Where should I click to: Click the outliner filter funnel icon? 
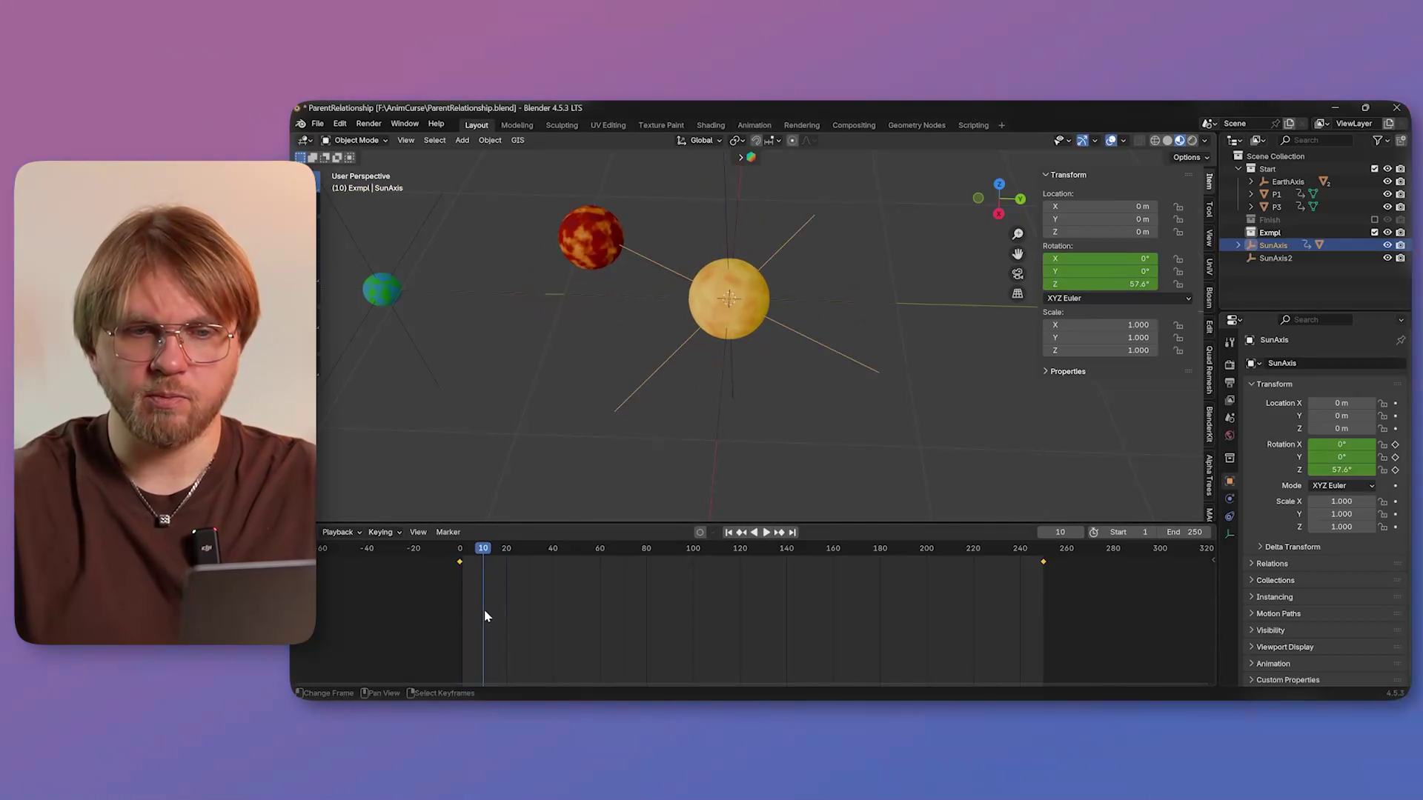pos(1377,140)
